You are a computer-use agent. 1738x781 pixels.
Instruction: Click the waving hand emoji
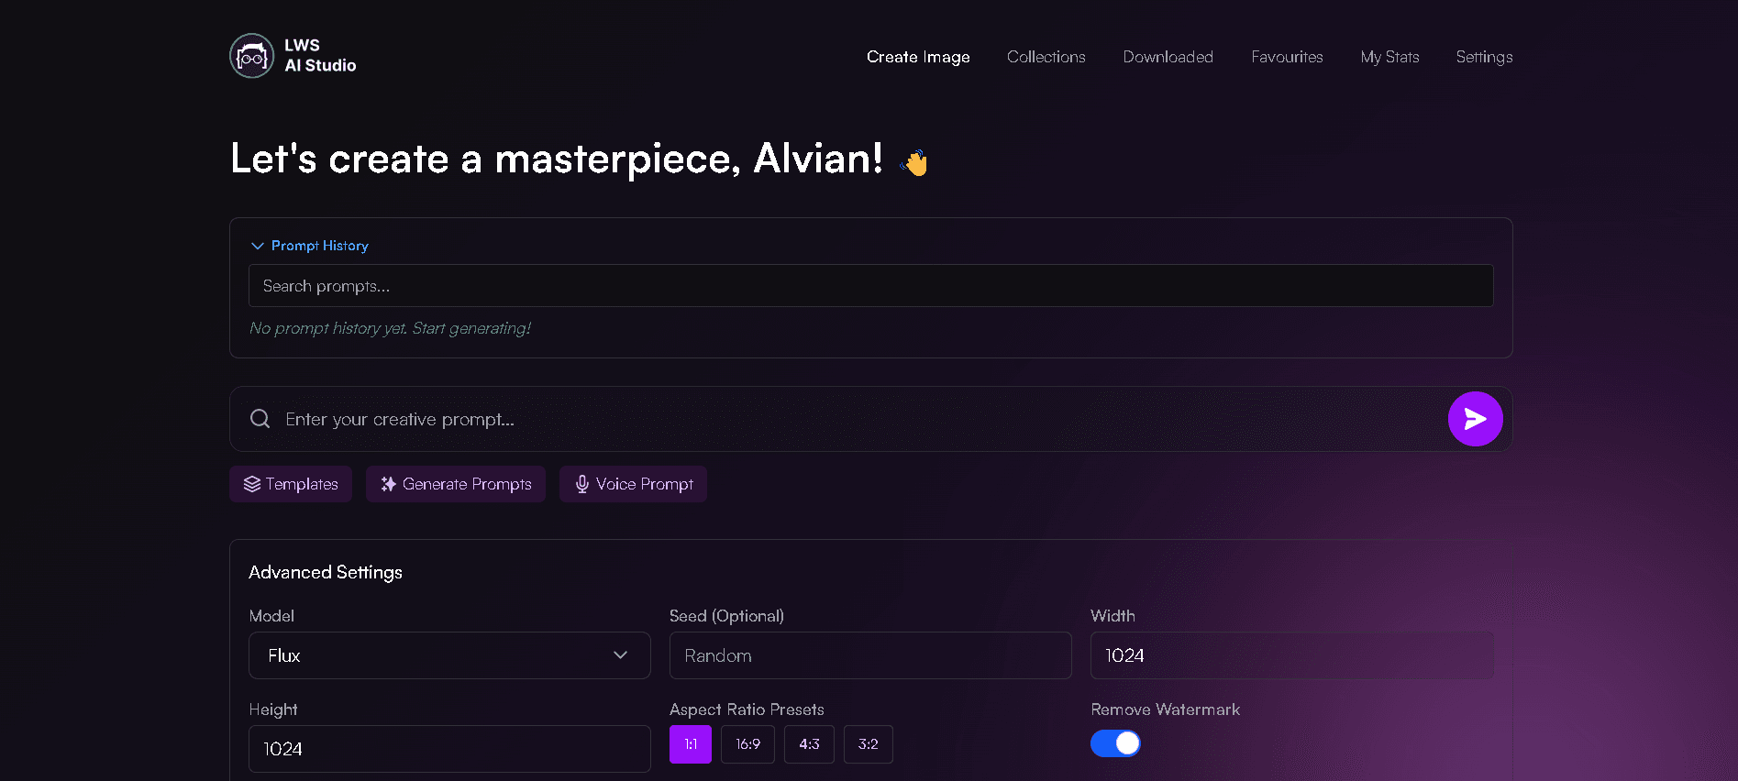pos(914,162)
